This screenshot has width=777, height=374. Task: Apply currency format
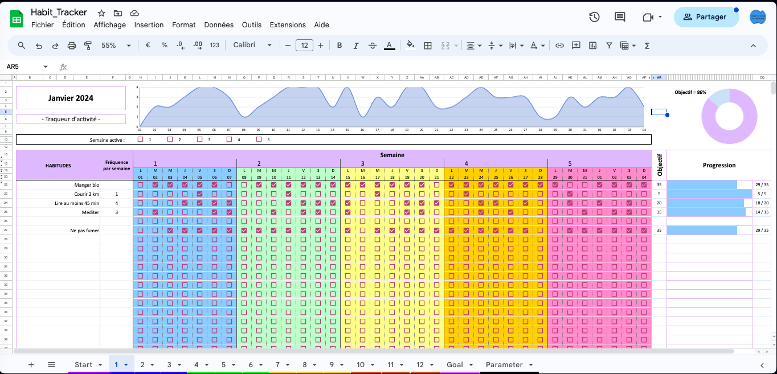tap(148, 45)
